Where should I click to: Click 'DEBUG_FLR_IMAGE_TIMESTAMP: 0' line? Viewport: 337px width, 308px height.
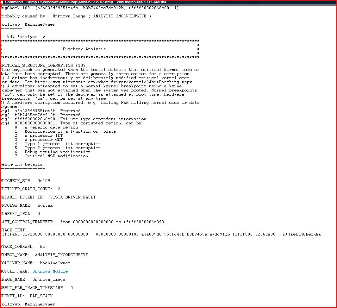point(36,287)
